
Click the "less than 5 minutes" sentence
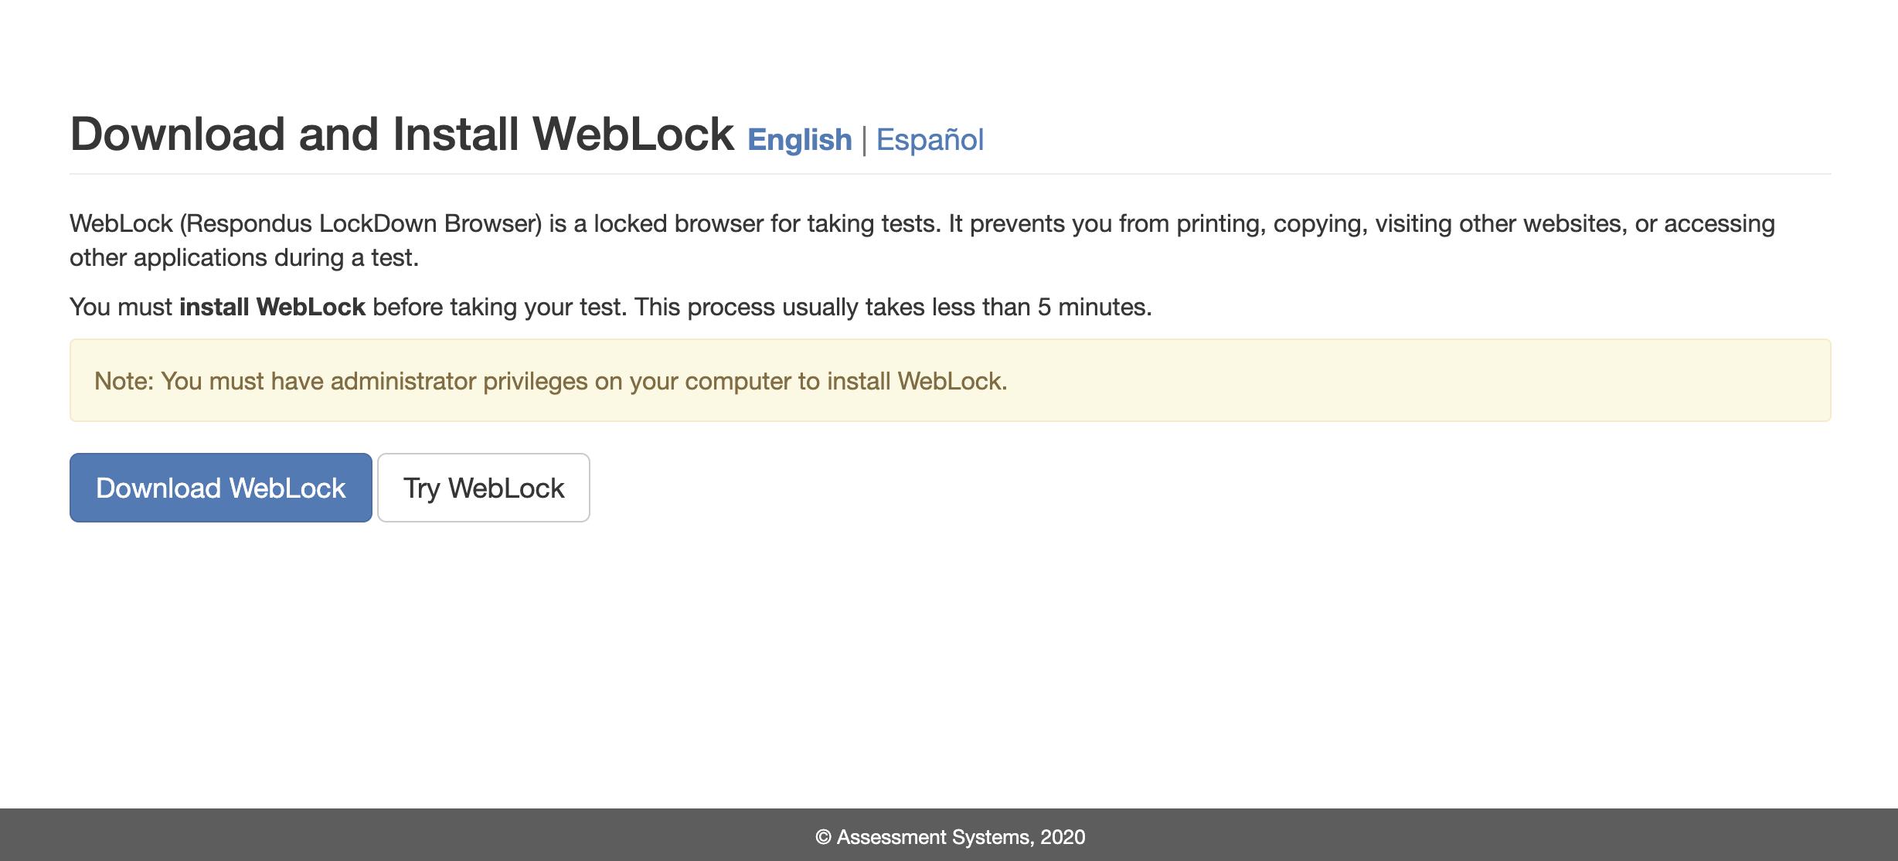coord(893,307)
